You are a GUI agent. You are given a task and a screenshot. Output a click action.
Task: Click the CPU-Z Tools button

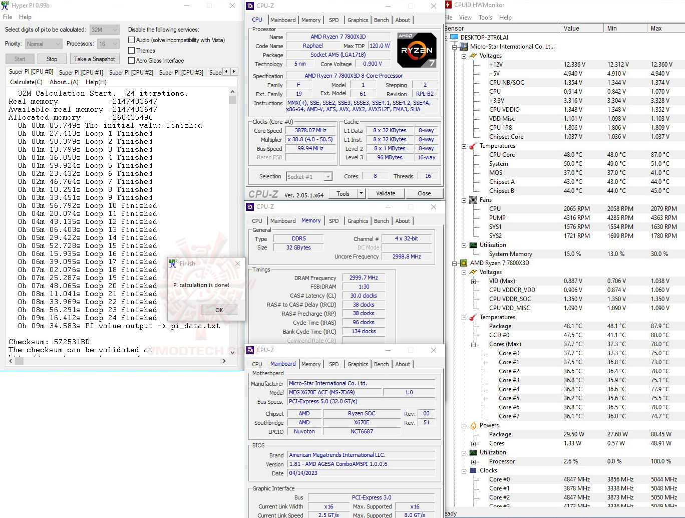(x=343, y=193)
